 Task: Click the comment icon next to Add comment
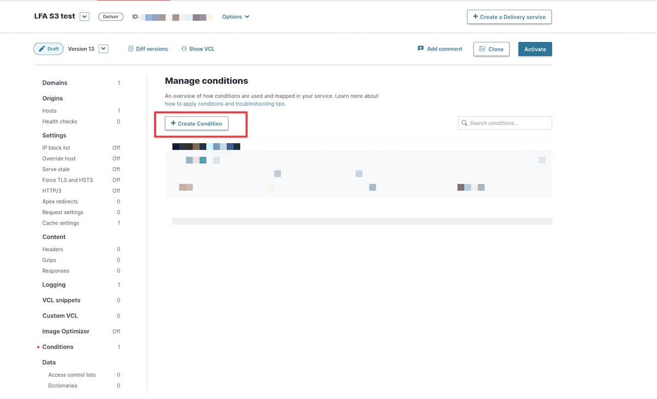coord(420,49)
